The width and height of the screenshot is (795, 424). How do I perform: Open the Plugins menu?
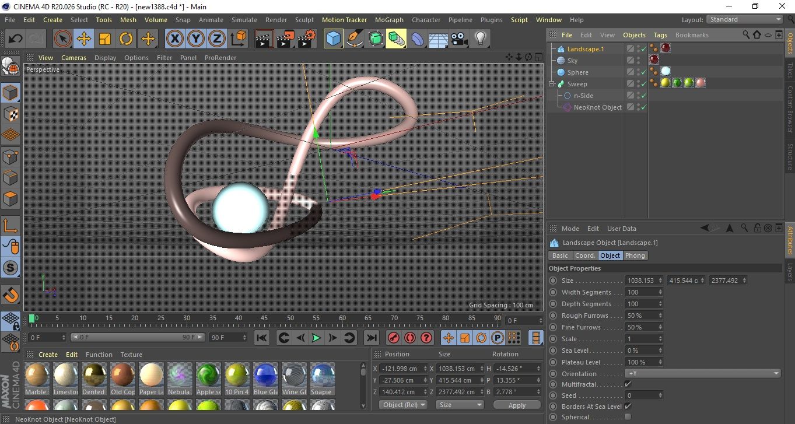(x=491, y=20)
